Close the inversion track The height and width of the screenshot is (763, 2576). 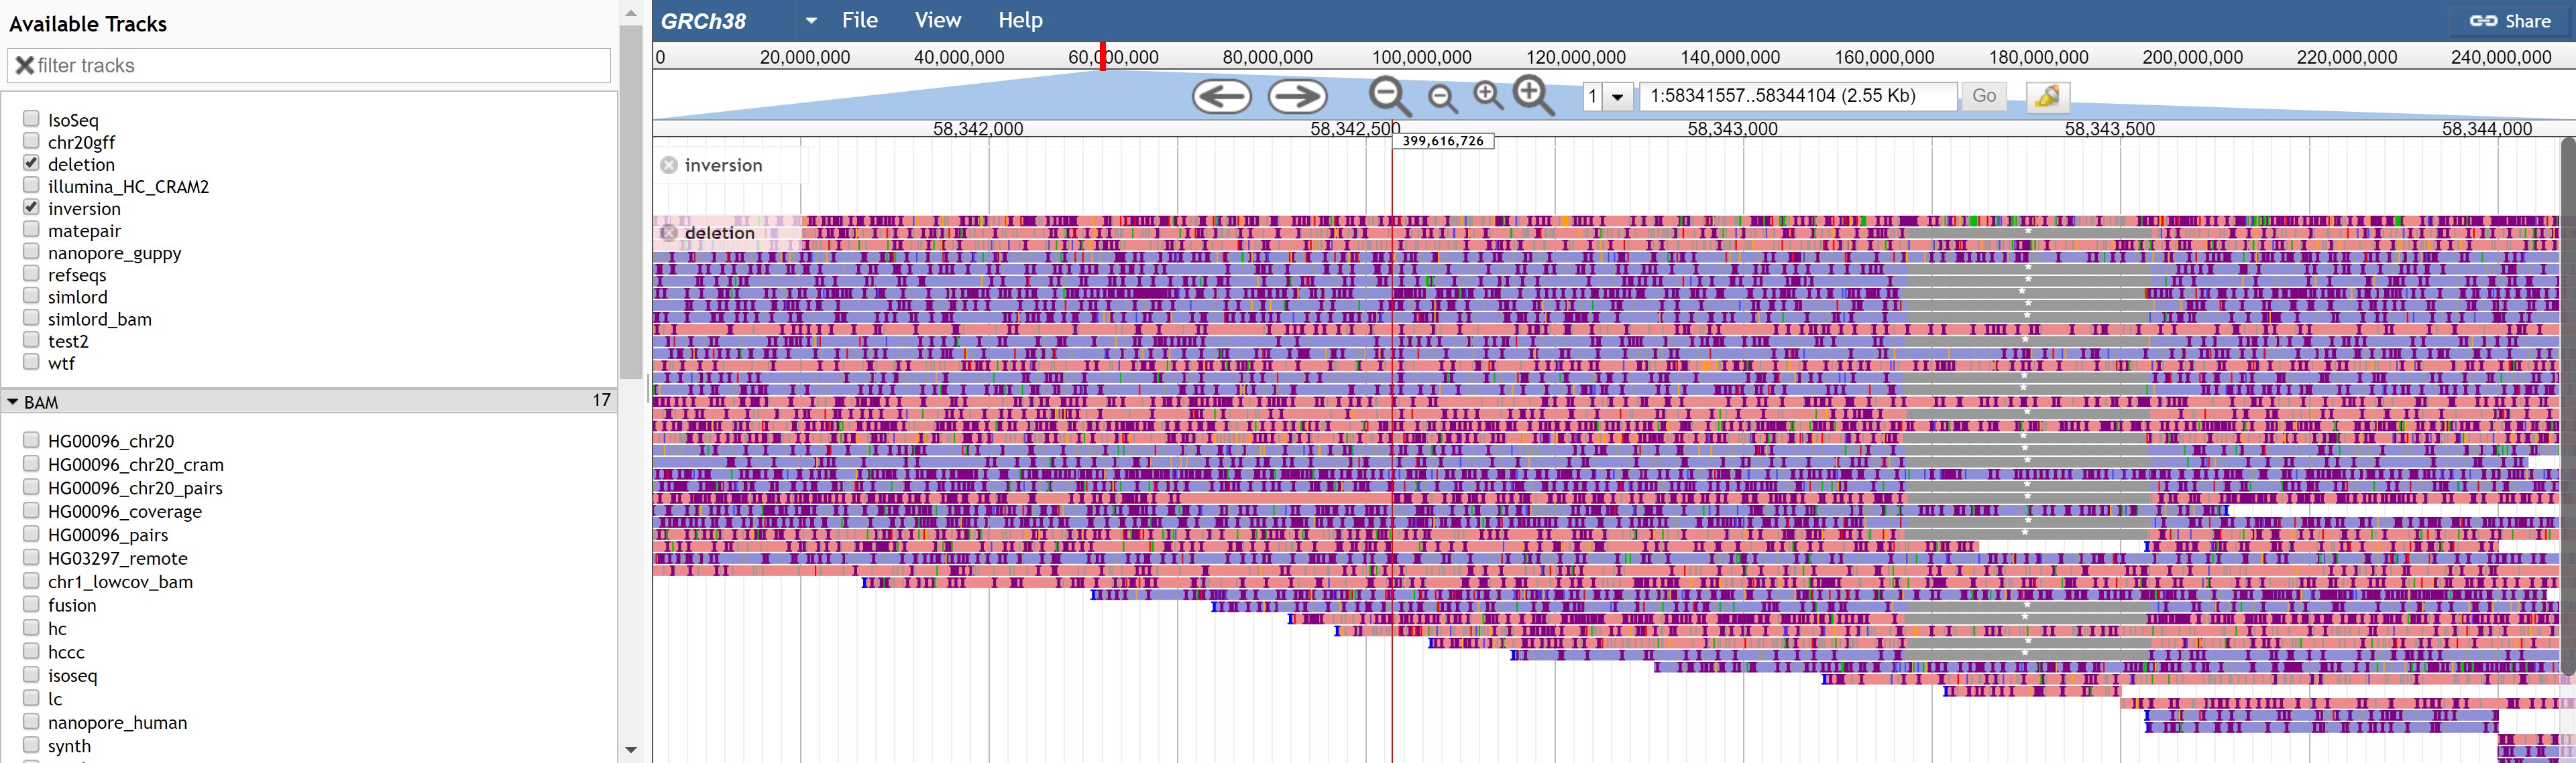(x=669, y=165)
